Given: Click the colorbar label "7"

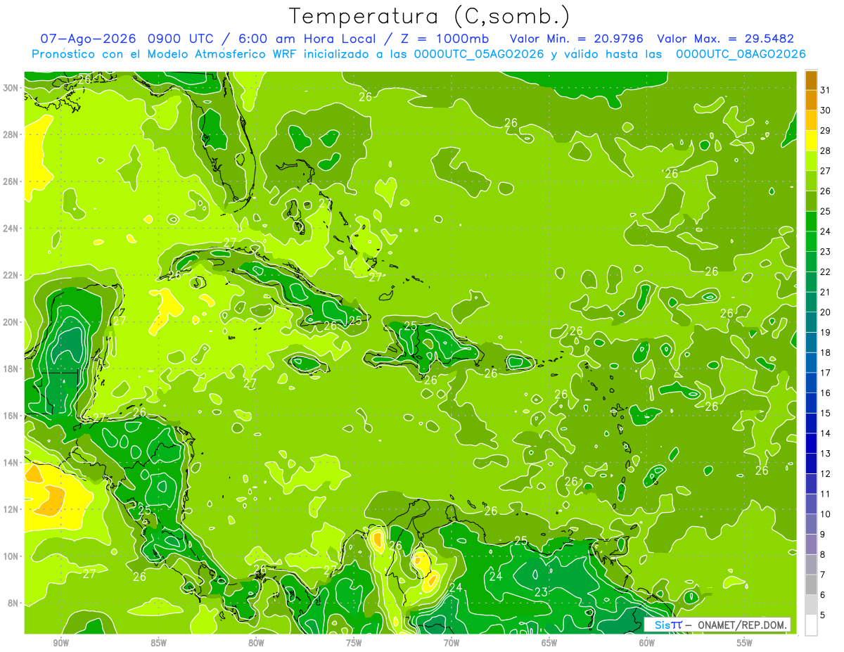Looking at the screenshot, I should [x=822, y=575].
